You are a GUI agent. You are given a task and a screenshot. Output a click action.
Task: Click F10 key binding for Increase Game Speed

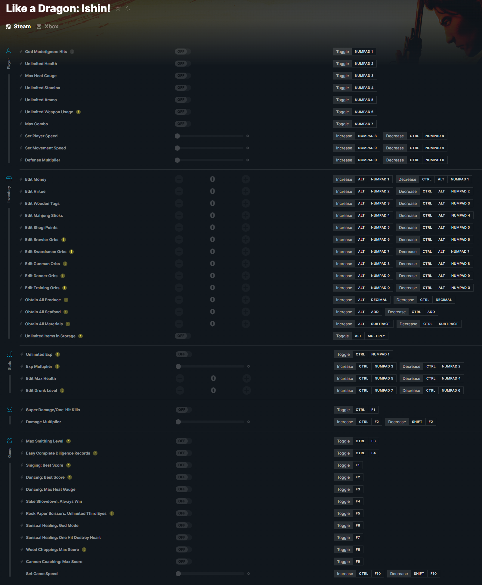(x=378, y=574)
